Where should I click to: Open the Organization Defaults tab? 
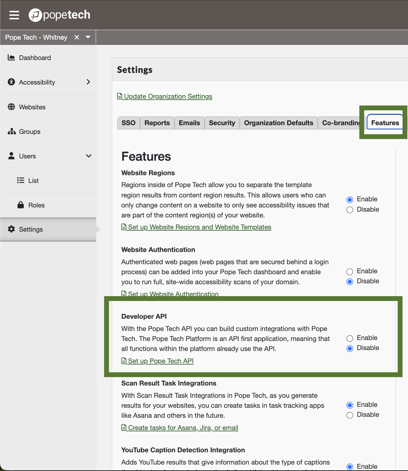[279, 123]
